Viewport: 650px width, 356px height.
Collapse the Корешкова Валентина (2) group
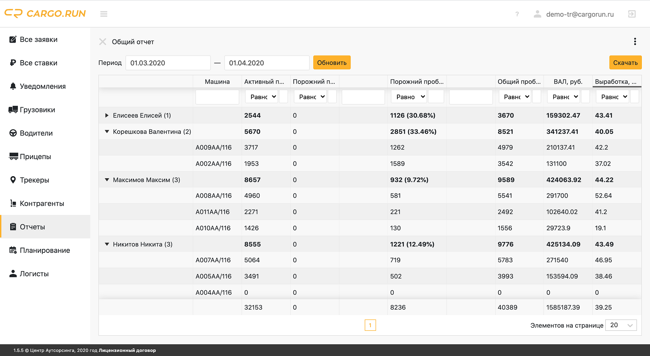[x=107, y=132]
